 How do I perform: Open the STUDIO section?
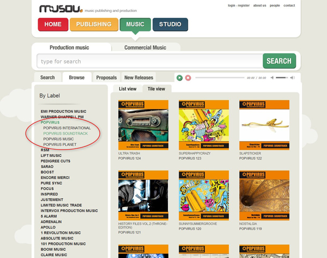tap(170, 24)
